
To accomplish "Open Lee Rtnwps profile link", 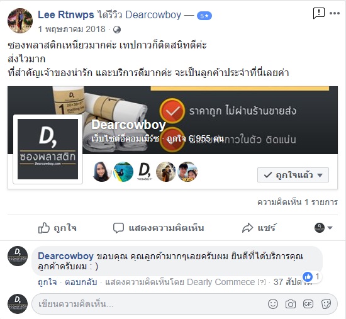I will (66, 15).
